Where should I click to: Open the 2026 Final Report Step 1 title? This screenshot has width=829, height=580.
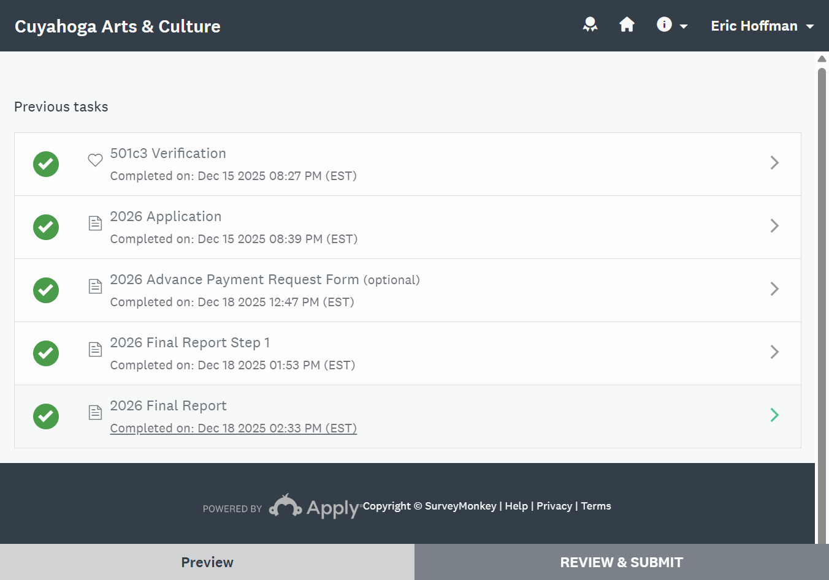click(x=190, y=342)
